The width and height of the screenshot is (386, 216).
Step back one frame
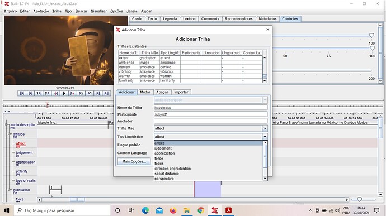[47, 93]
